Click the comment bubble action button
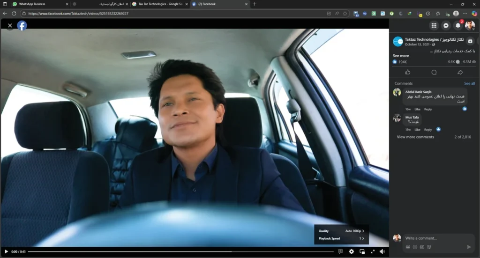The image size is (480, 258). pos(434,72)
